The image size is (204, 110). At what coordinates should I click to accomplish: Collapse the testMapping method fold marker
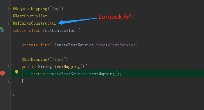10,67
